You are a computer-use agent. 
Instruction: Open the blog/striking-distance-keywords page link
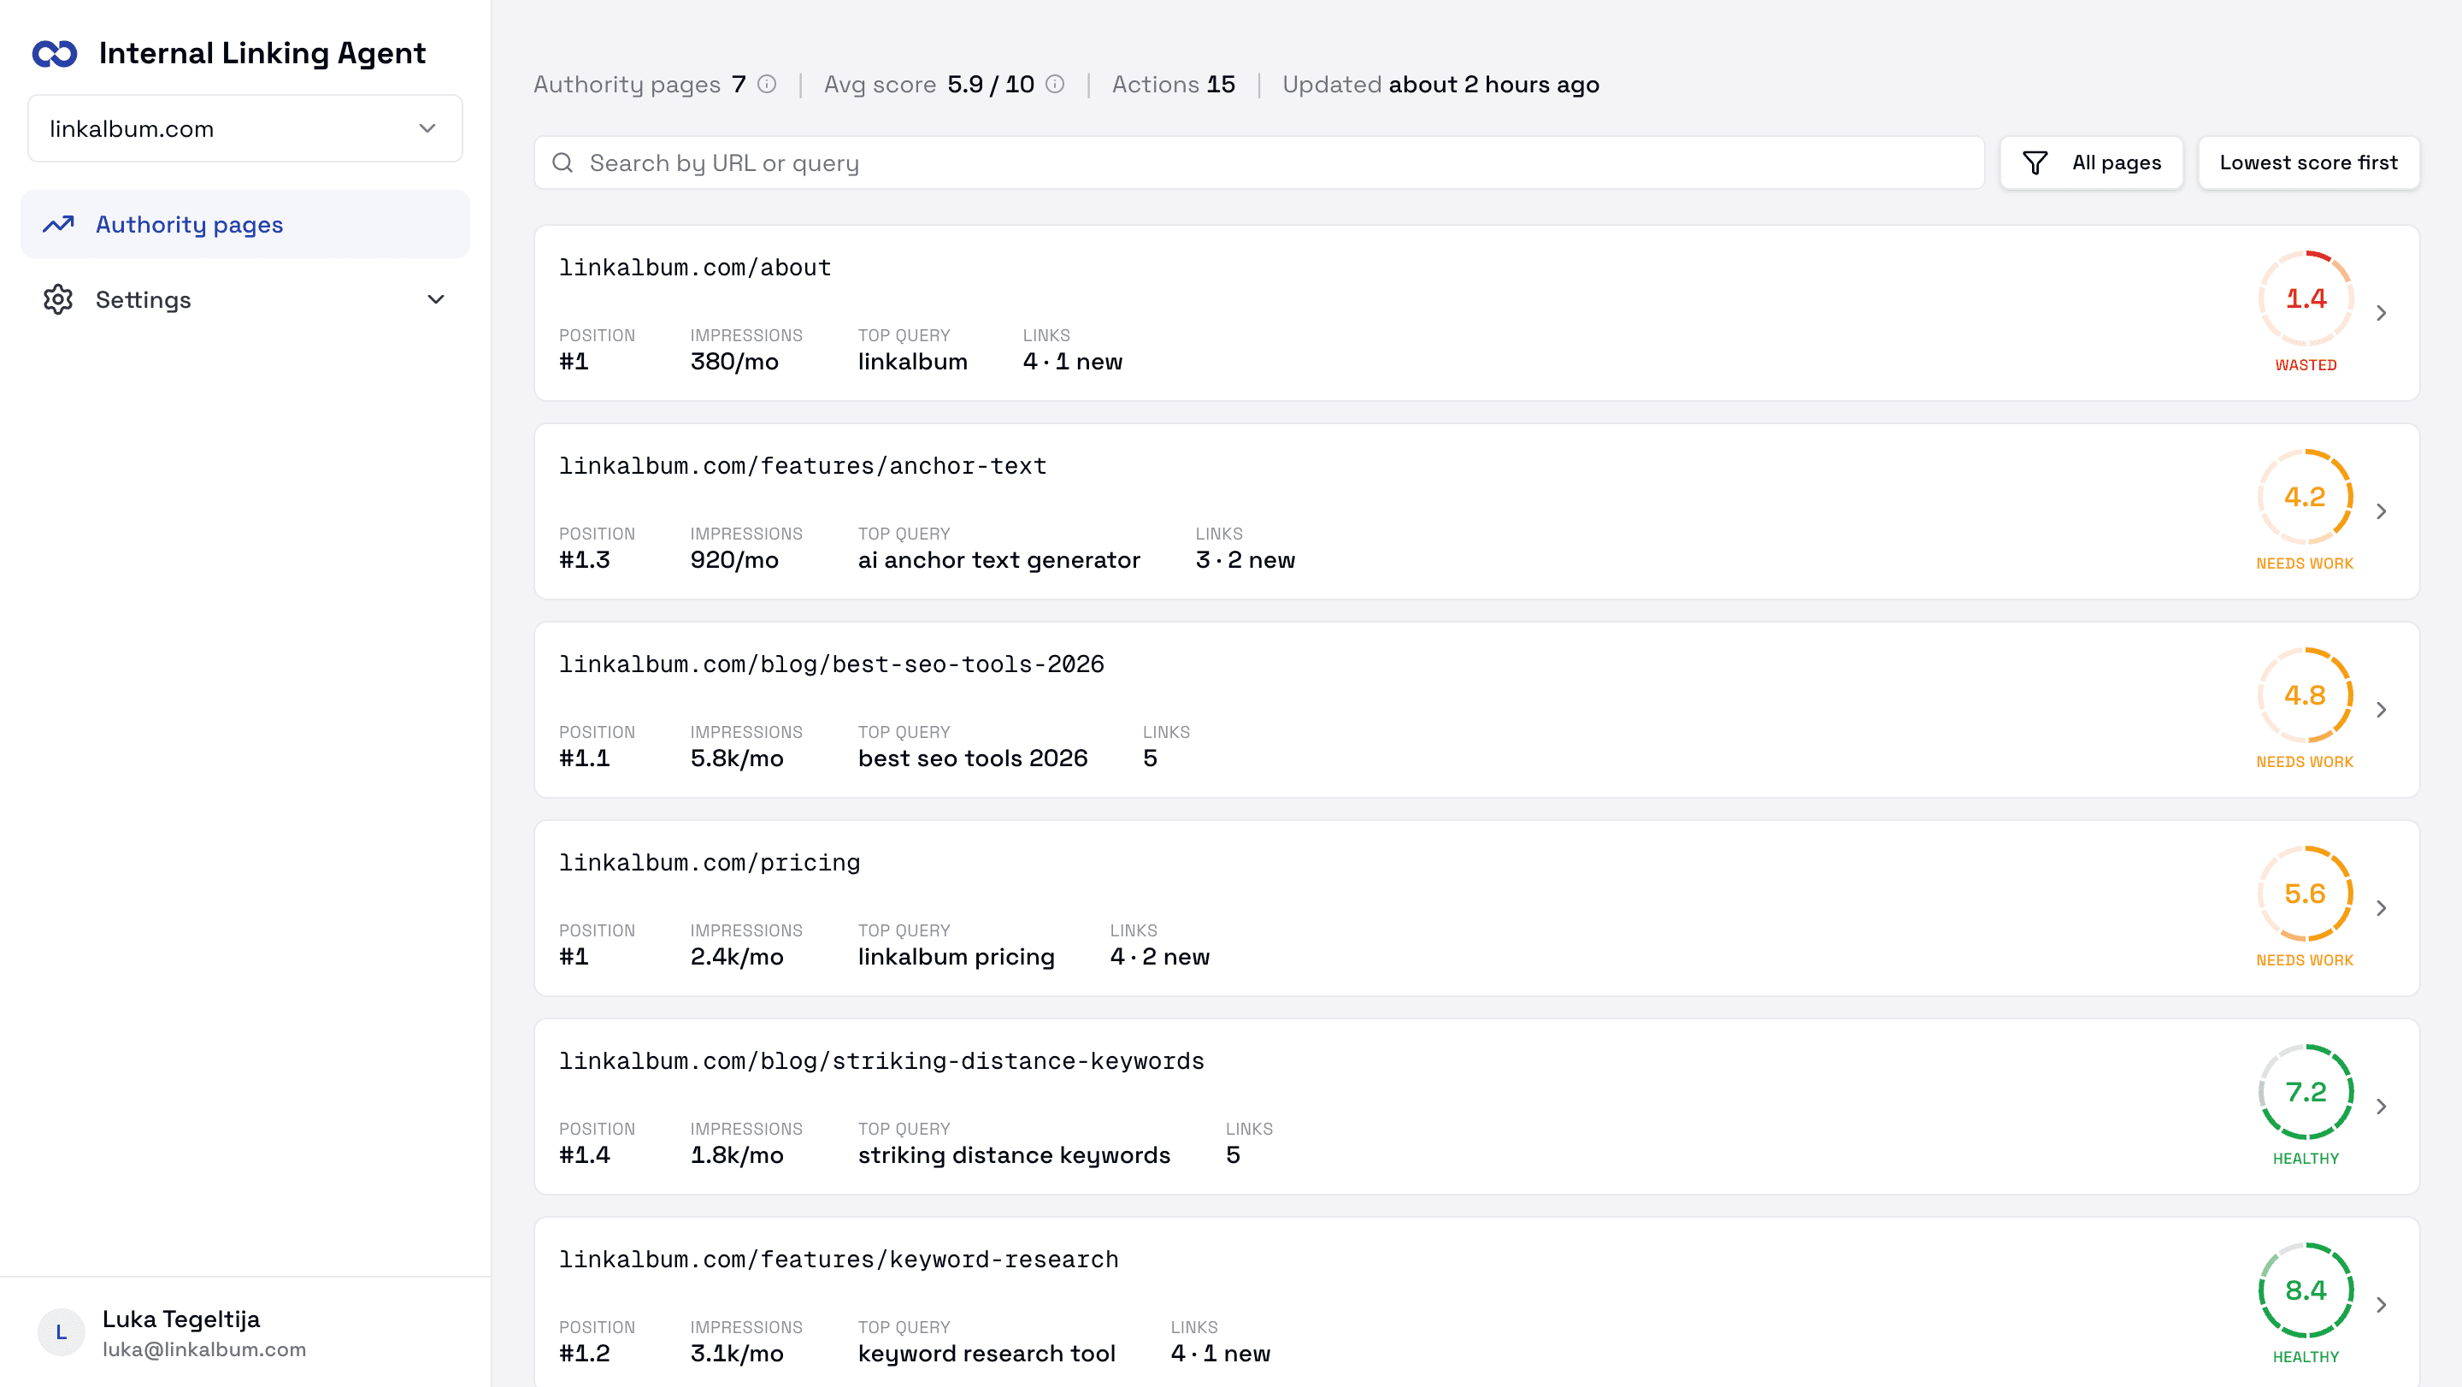tap(881, 1061)
